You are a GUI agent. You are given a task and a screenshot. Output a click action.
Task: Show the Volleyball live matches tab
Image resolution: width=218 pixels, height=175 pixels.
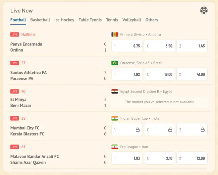(131, 20)
